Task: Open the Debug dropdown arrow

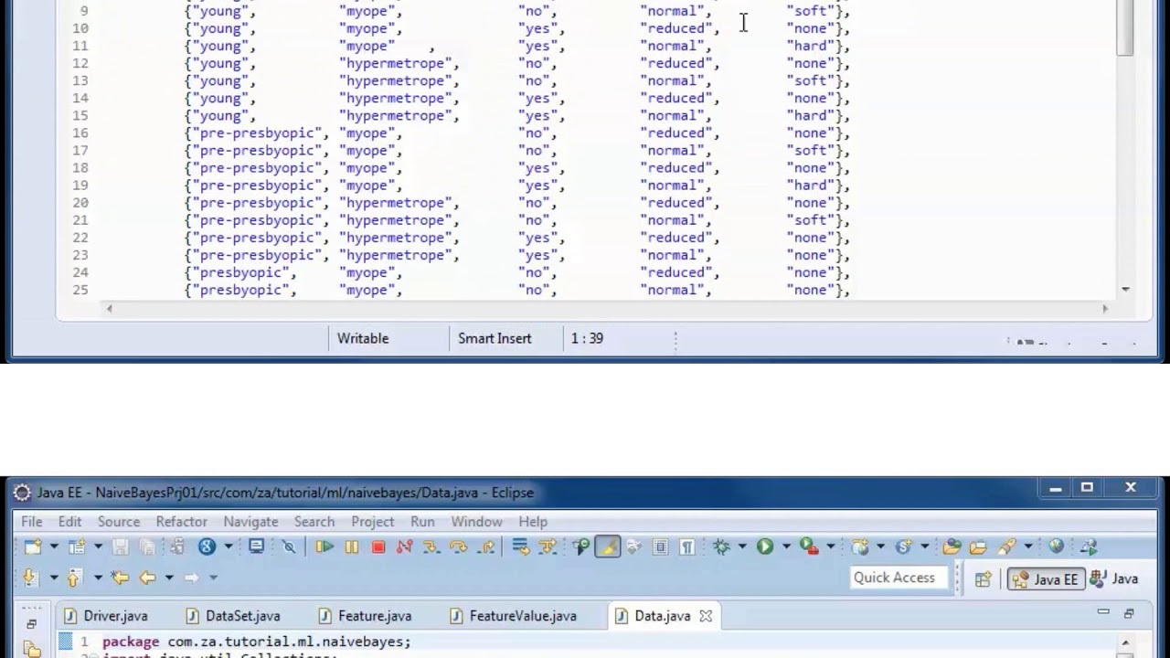Action: pos(742,547)
